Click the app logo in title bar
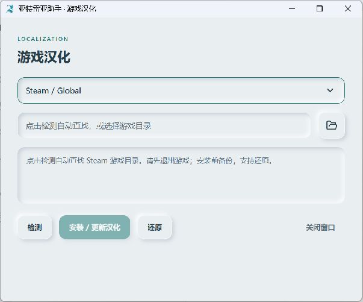 [x=10, y=9]
